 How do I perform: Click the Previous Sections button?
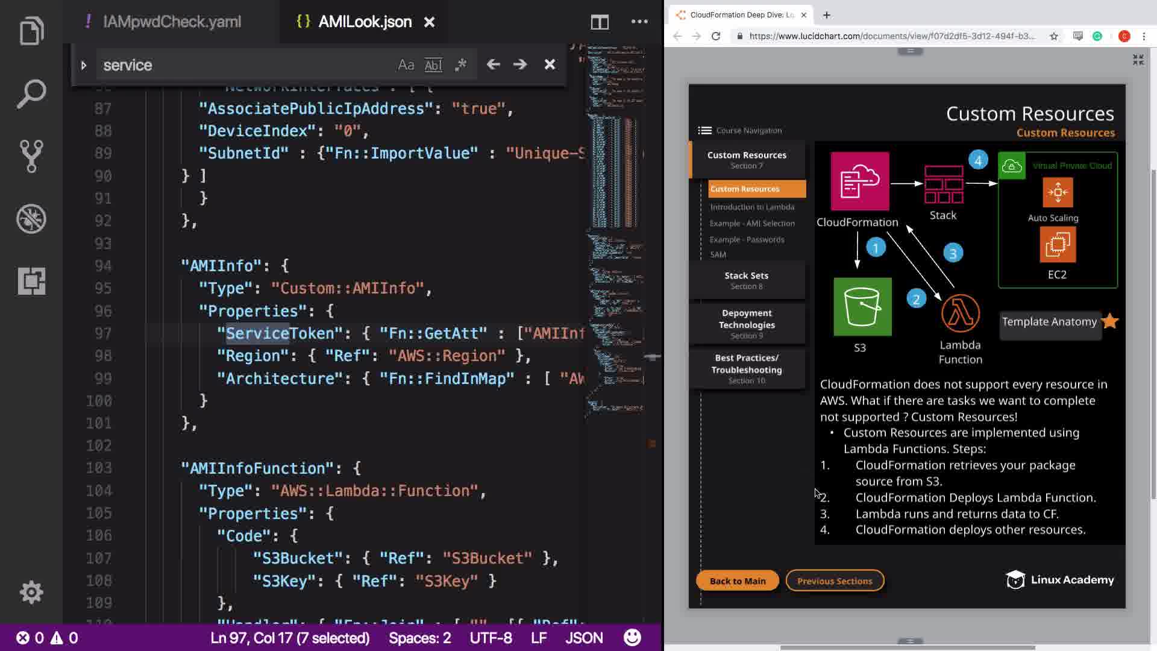point(835,581)
